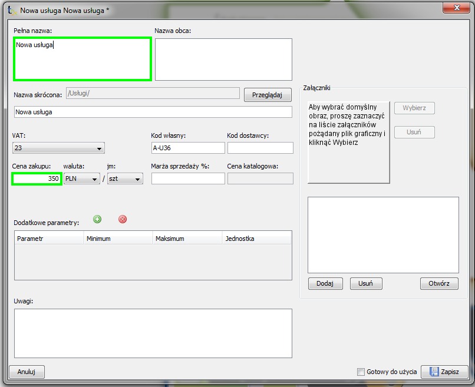
Task: Click the Minimum column header
Action: pyautogui.click(x=118, y=239)
